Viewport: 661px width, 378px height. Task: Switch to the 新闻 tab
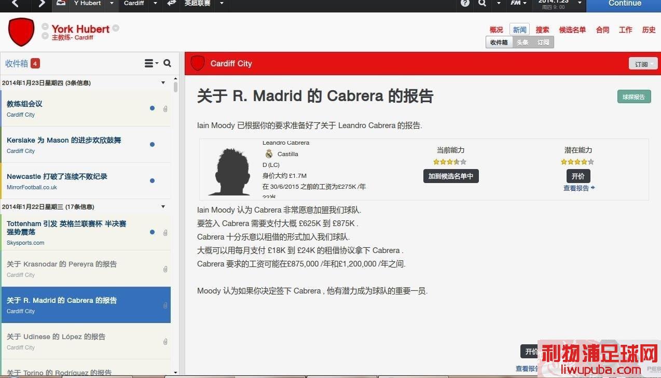pos(519,30)
